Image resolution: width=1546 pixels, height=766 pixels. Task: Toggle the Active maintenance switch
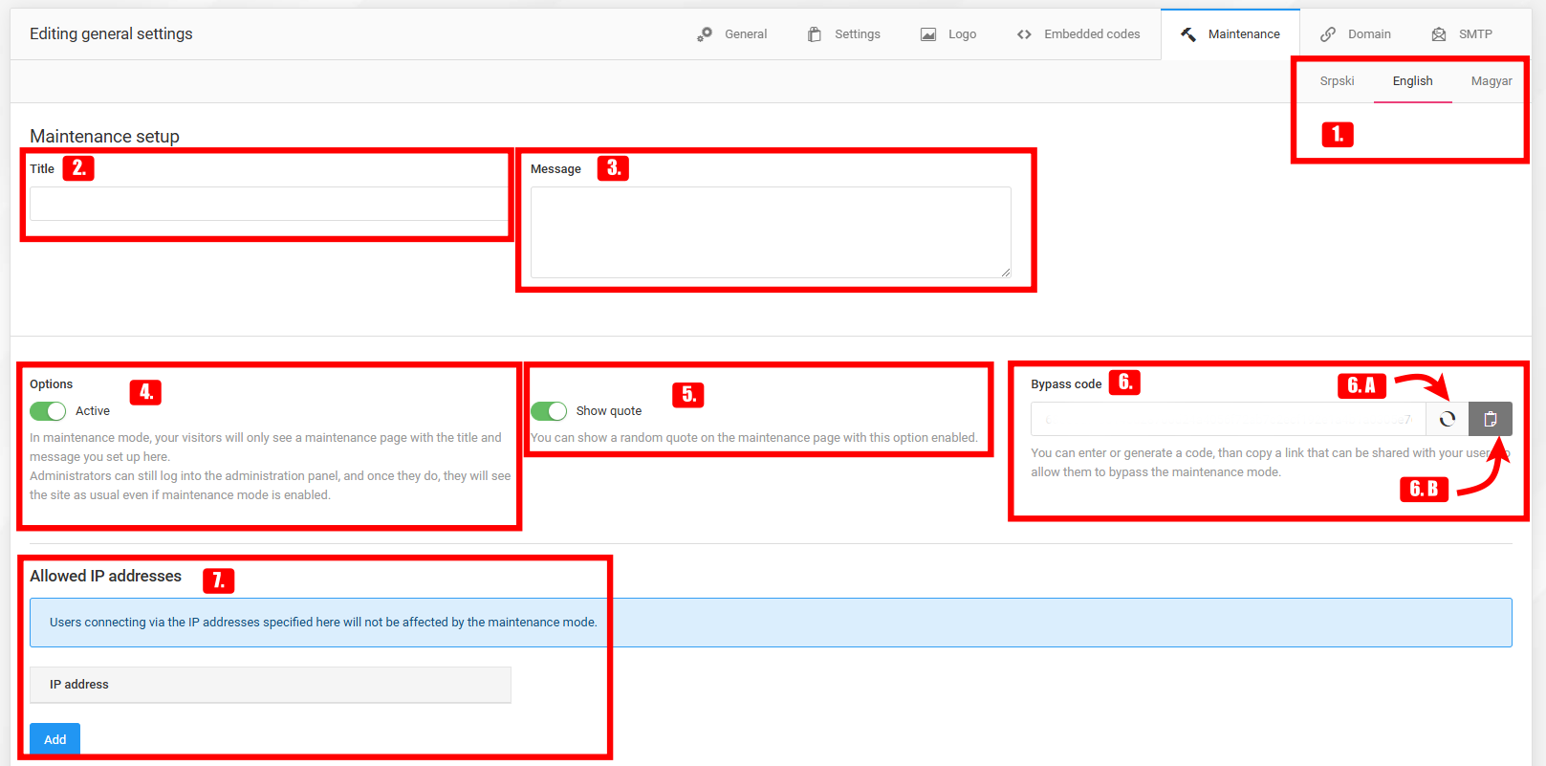48,411
